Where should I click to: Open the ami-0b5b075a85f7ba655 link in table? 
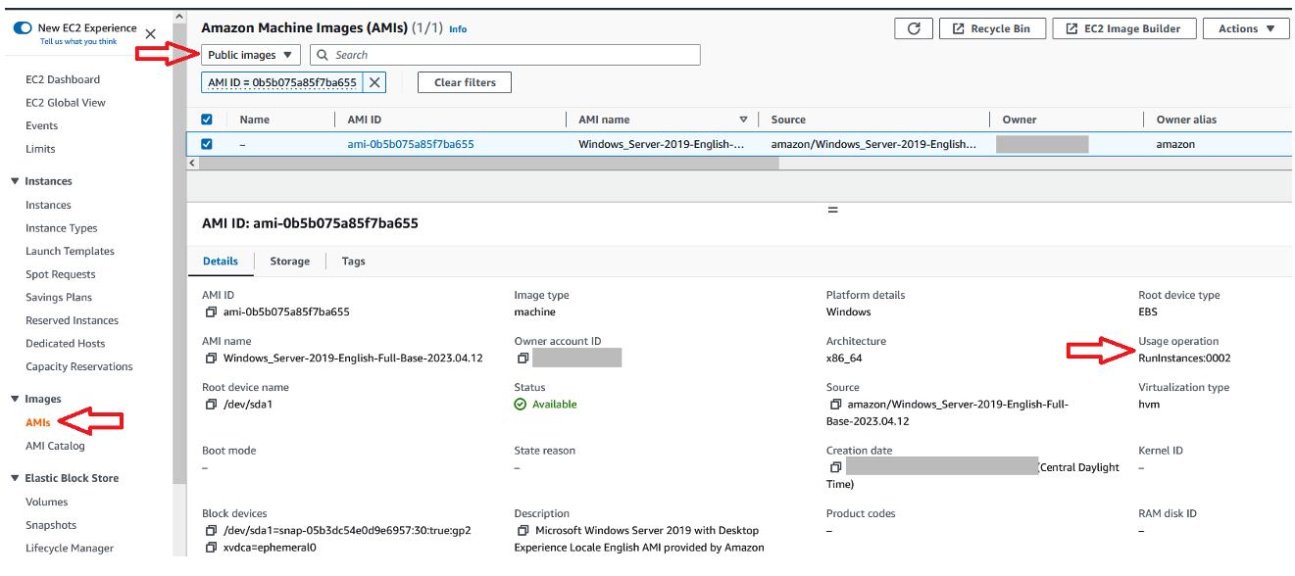[411, 144]
